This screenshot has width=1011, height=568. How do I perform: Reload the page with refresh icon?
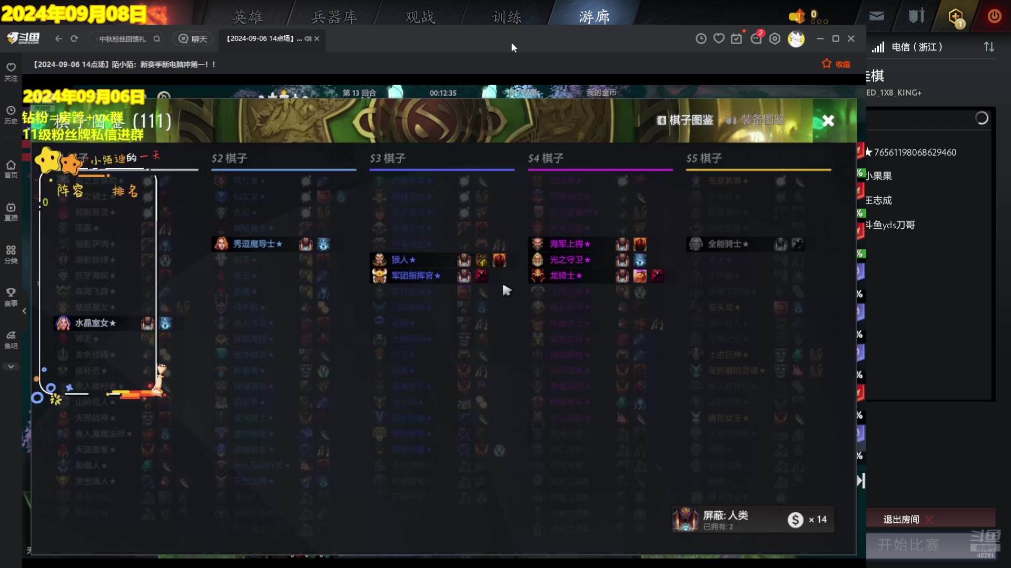point(74,38)
